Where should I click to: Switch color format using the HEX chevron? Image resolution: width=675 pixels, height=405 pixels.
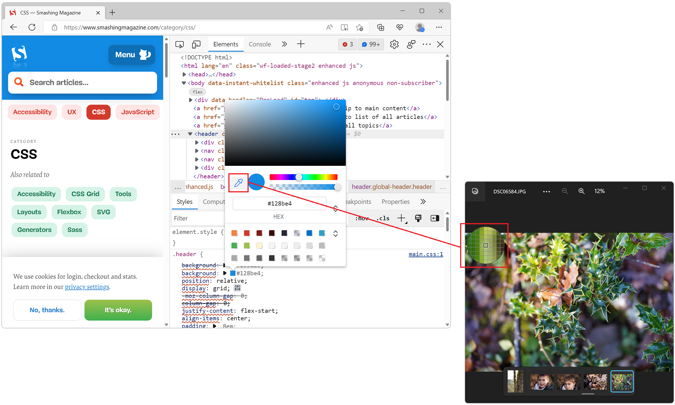335,208
